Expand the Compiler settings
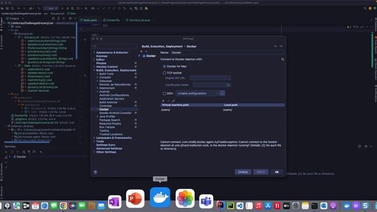The height and width of the screenshot is (212, 377). pos(97,77)
